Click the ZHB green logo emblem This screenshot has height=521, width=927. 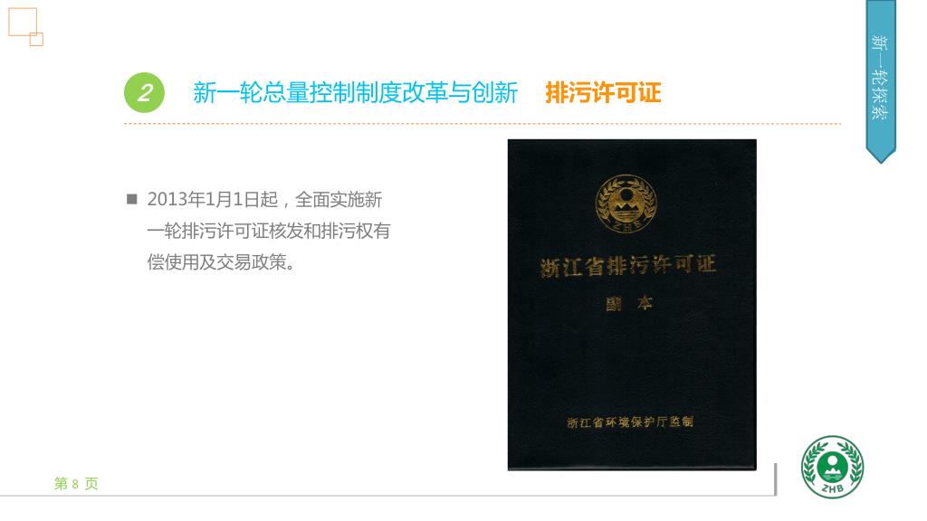tap(833, 467)
